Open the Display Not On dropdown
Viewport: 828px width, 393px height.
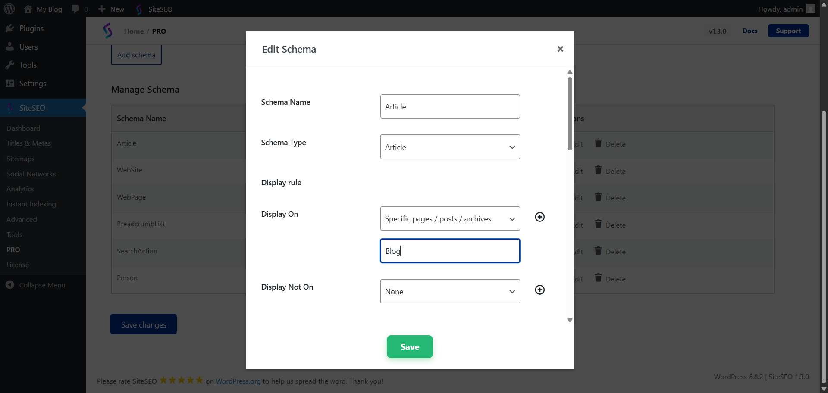450,291
